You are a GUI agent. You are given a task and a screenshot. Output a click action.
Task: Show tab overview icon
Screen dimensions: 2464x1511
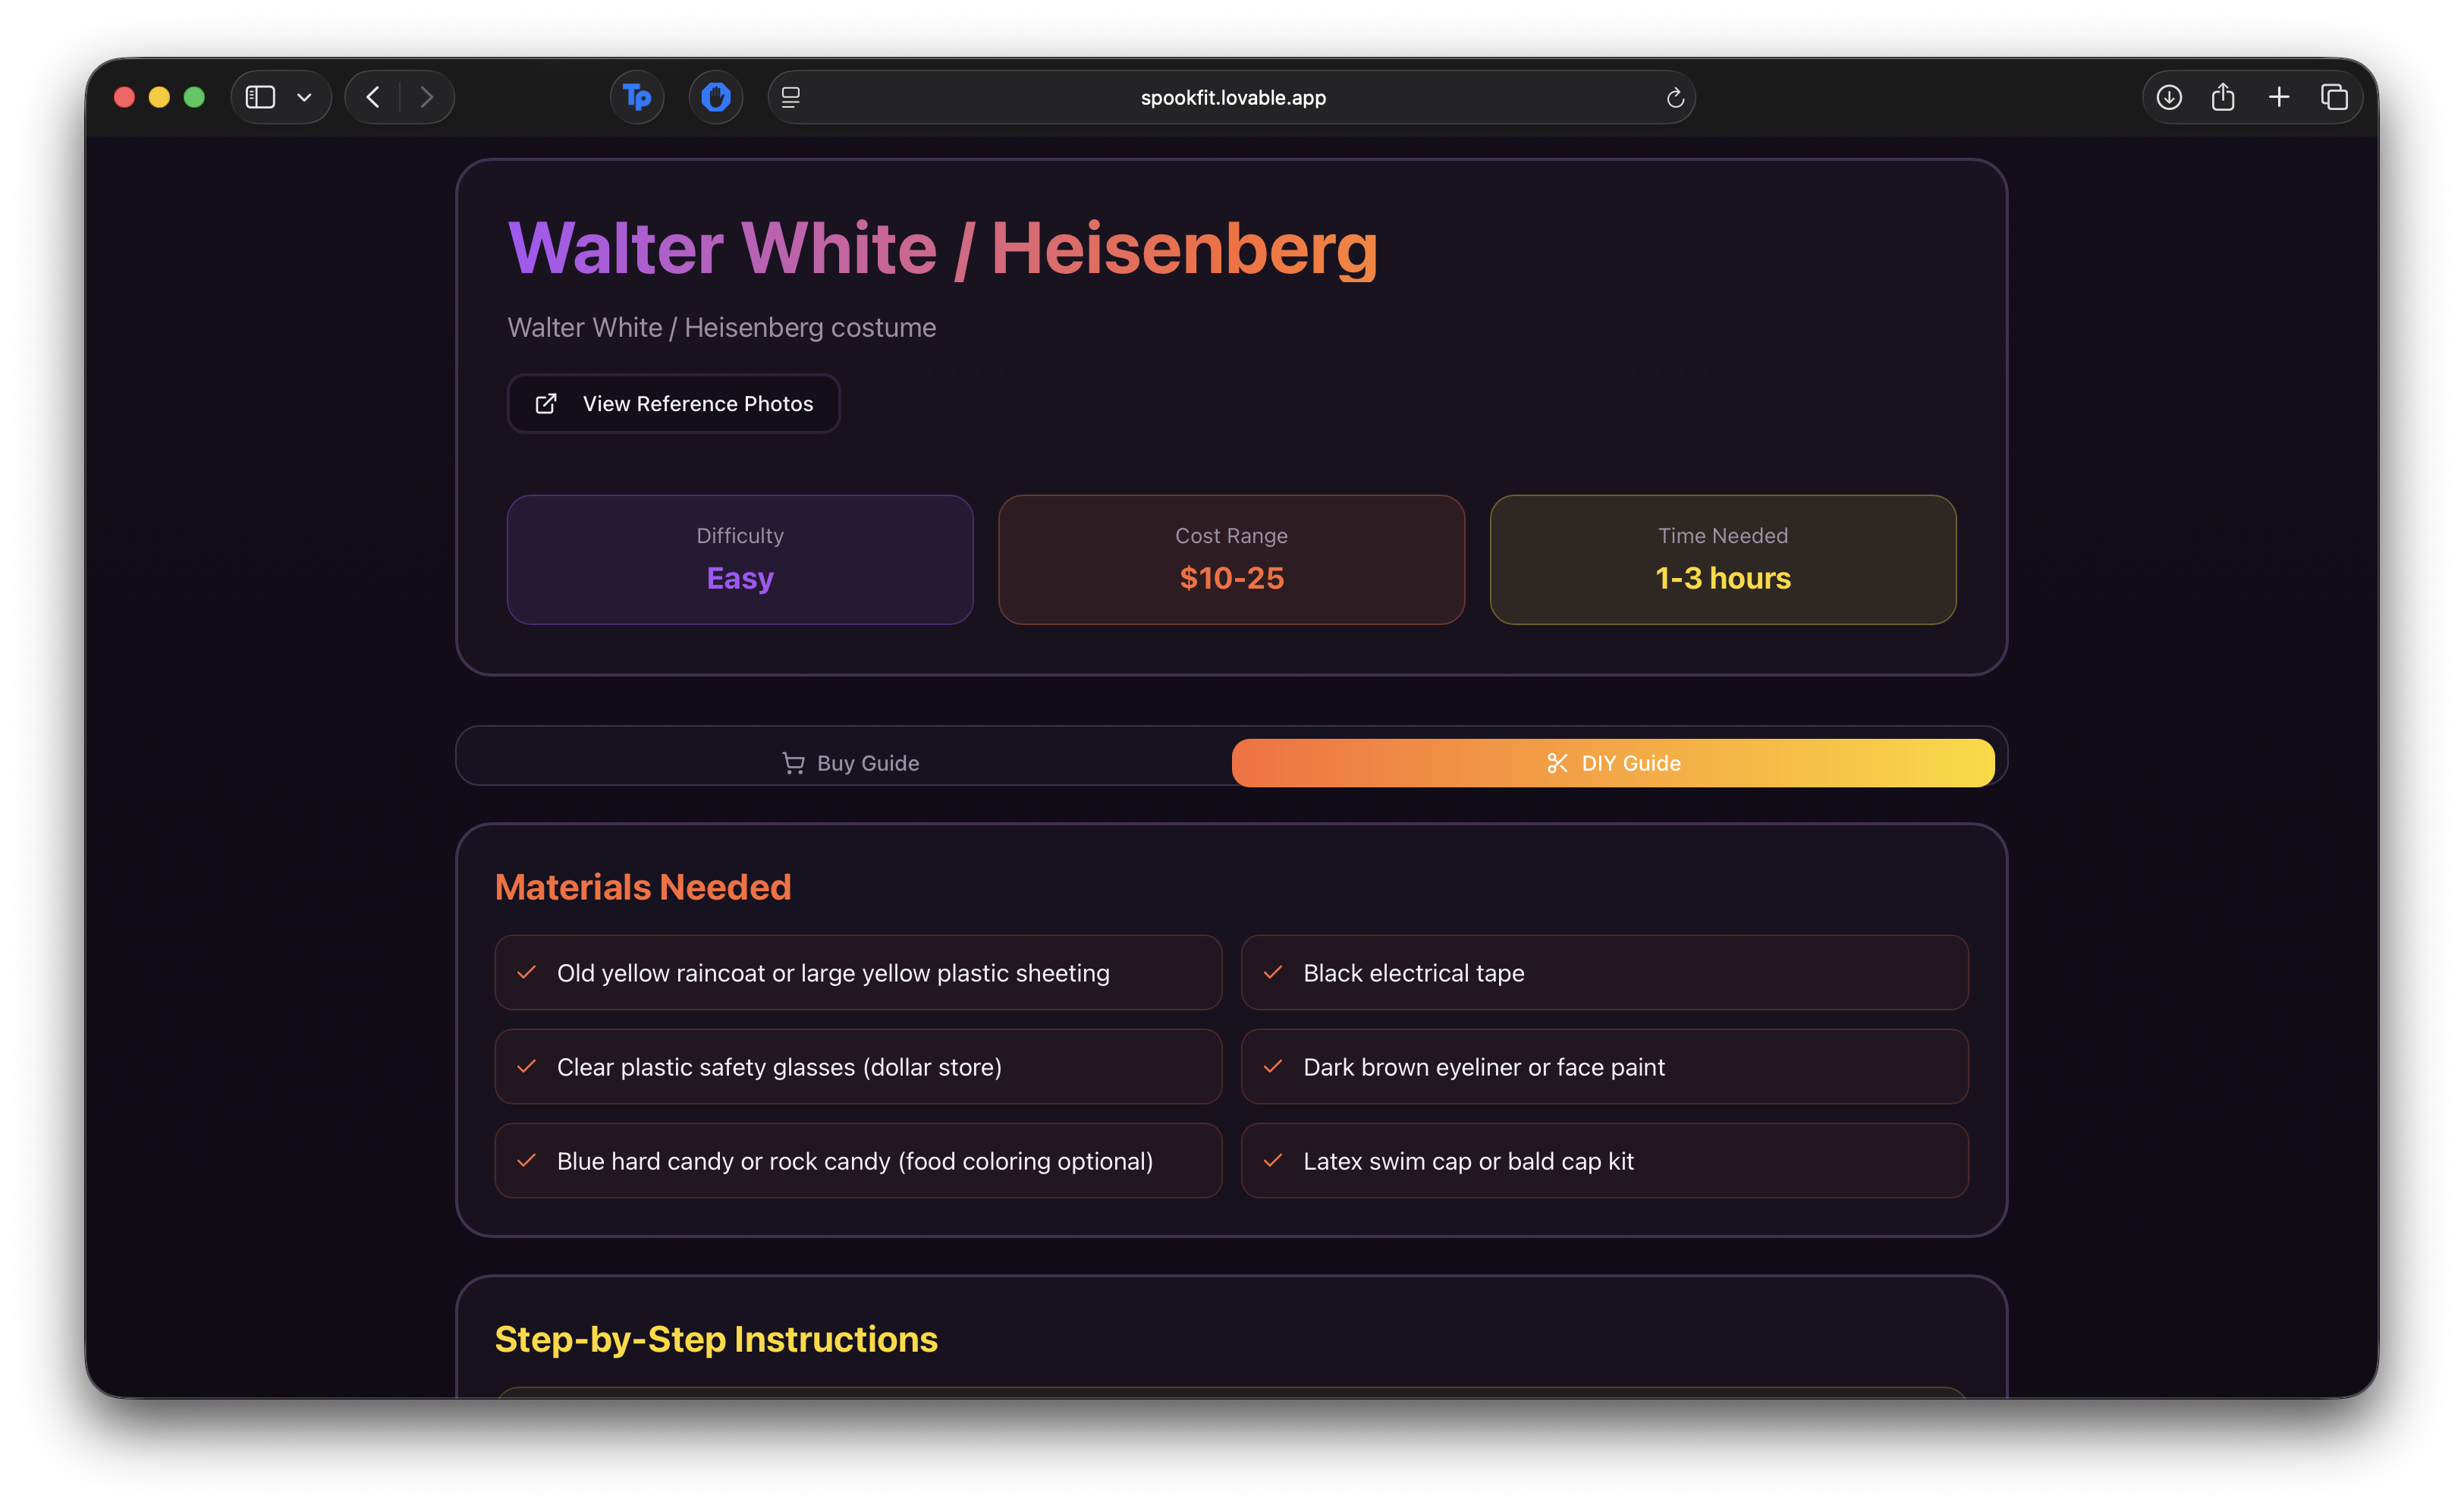click(2334, 97)
